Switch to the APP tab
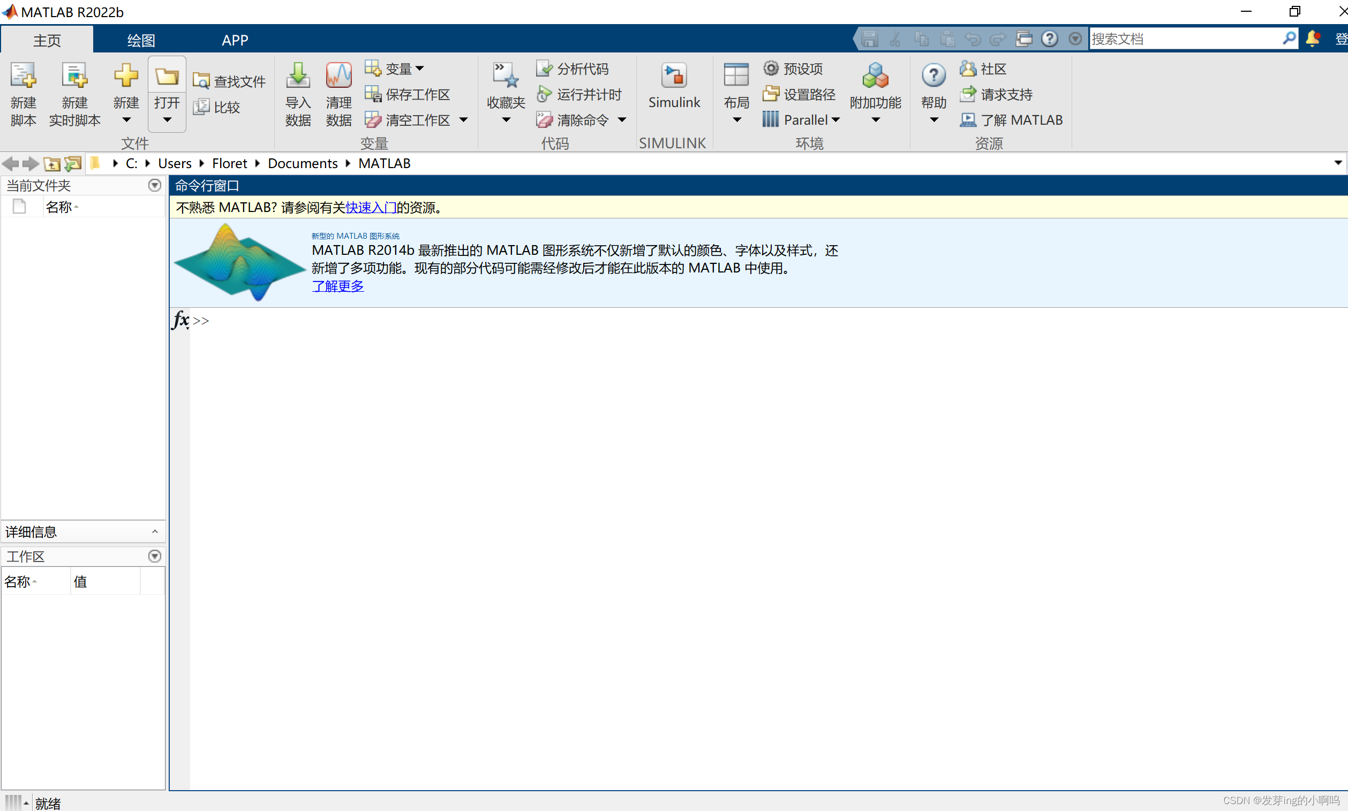Viewport: 1348px width, 811px height. (235, 40)
